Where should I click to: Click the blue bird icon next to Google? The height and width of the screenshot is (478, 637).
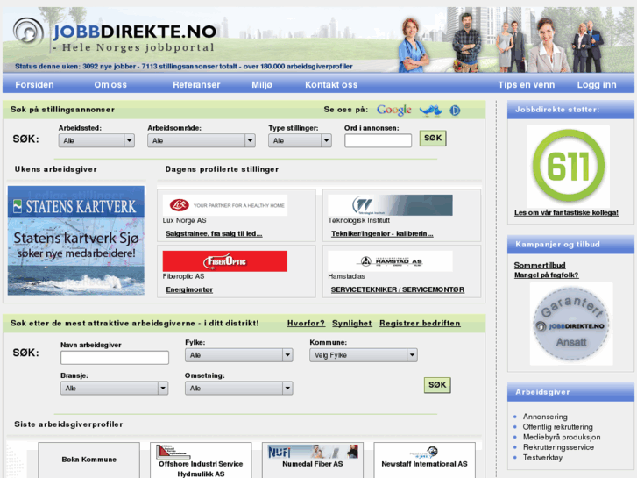pyautogui.click(x=430, y=110)
